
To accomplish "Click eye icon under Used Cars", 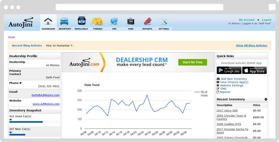I will (10, 120).
